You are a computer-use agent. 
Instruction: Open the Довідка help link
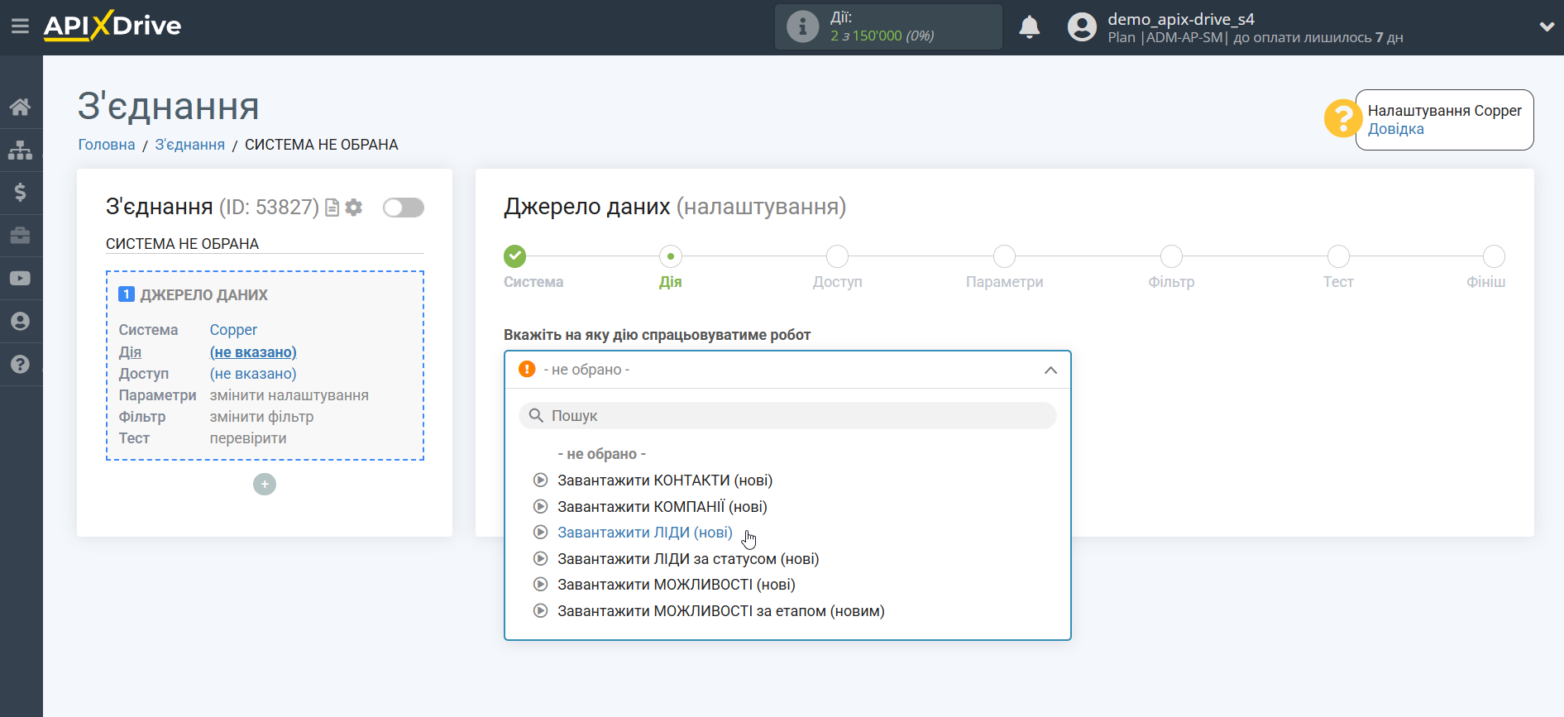click(x=1395, y=129)
